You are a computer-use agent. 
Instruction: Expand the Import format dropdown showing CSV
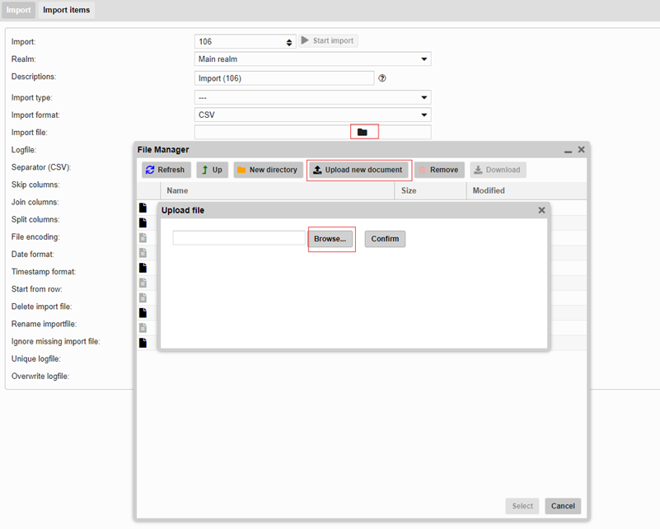[313, 115]
